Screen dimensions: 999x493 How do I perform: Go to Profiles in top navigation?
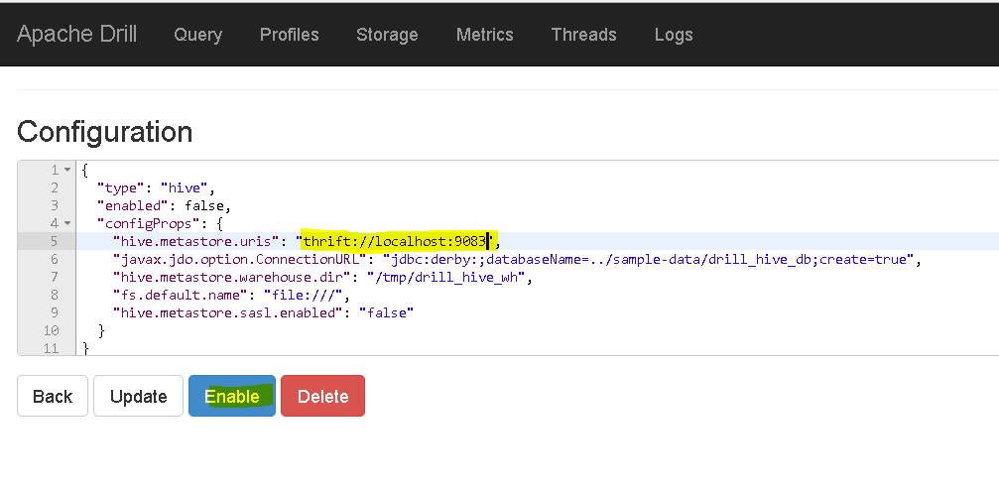(x=290, y=35)
